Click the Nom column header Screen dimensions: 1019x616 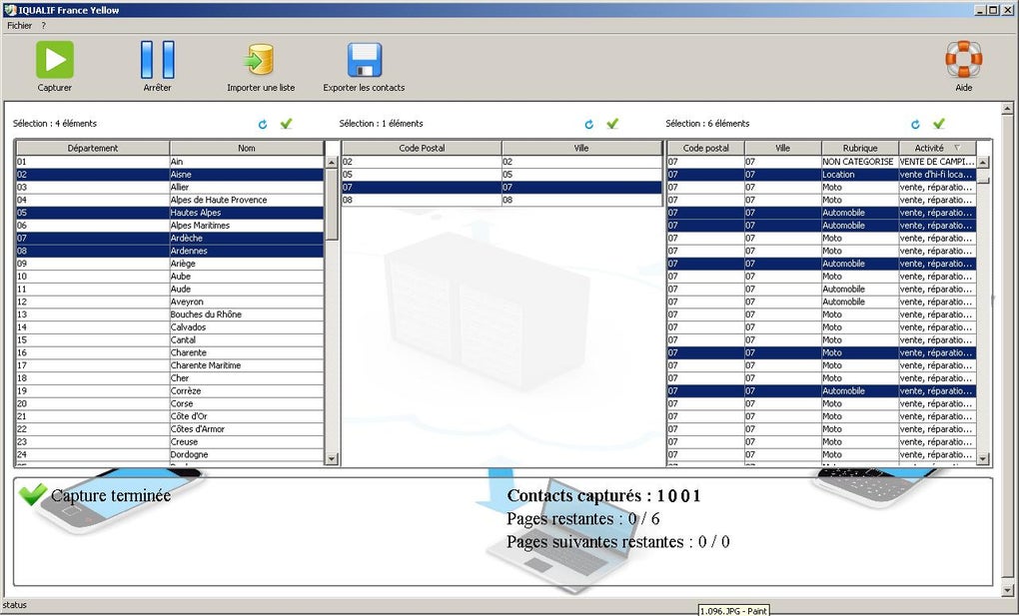click(247, 148)
